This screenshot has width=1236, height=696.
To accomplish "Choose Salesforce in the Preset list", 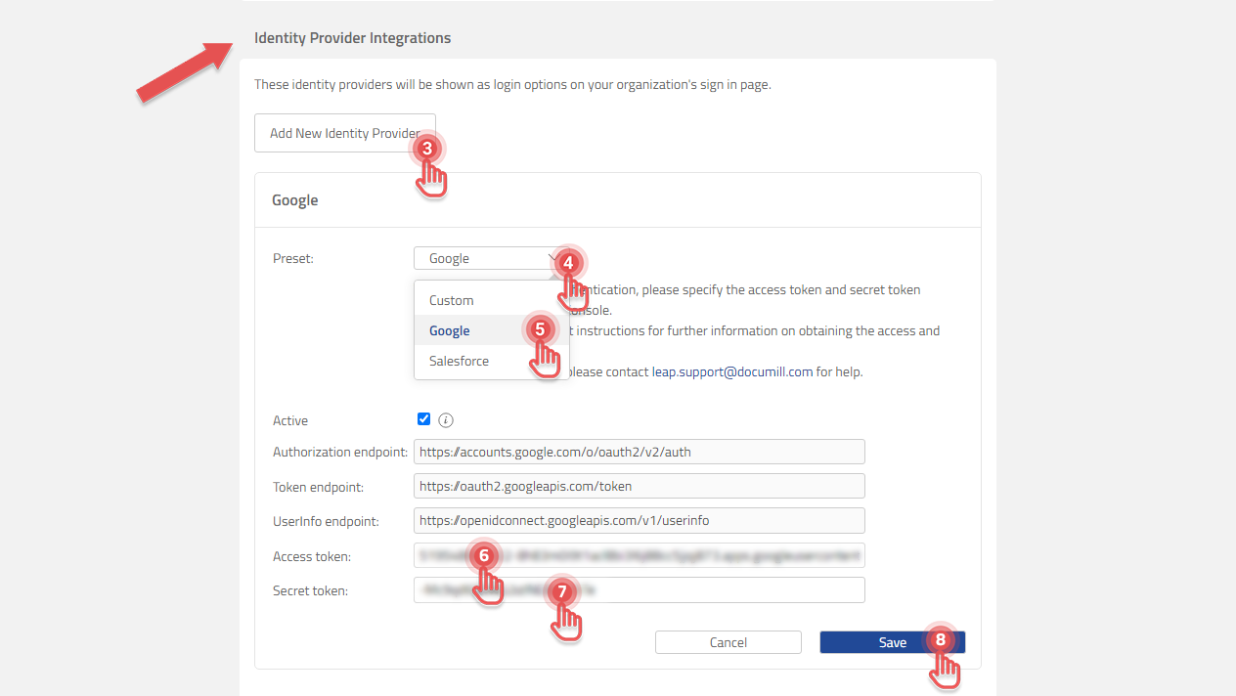I will click(459, 361).
